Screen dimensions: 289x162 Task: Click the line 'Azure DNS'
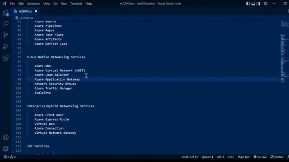coord(42,66)
